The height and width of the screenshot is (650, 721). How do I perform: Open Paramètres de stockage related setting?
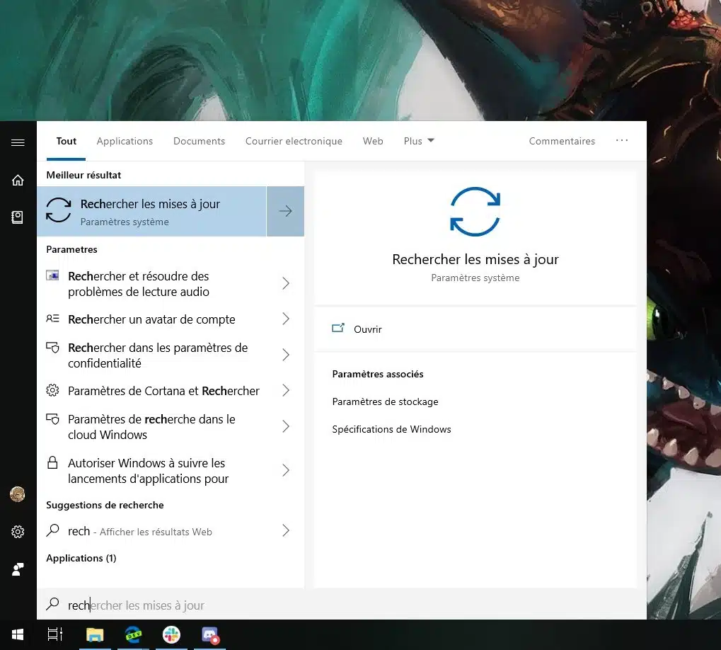point(385,401)
